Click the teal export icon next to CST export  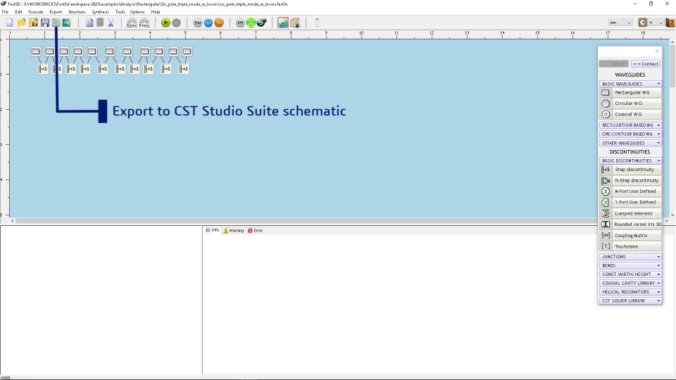pyautogui.click(x=67, y=23)
